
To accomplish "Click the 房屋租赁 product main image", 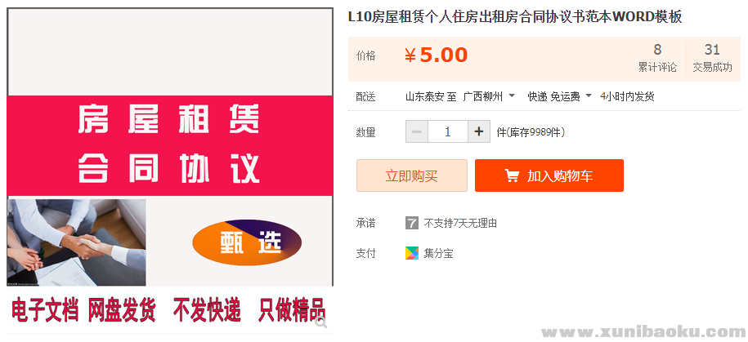I will tap(170, 147).
